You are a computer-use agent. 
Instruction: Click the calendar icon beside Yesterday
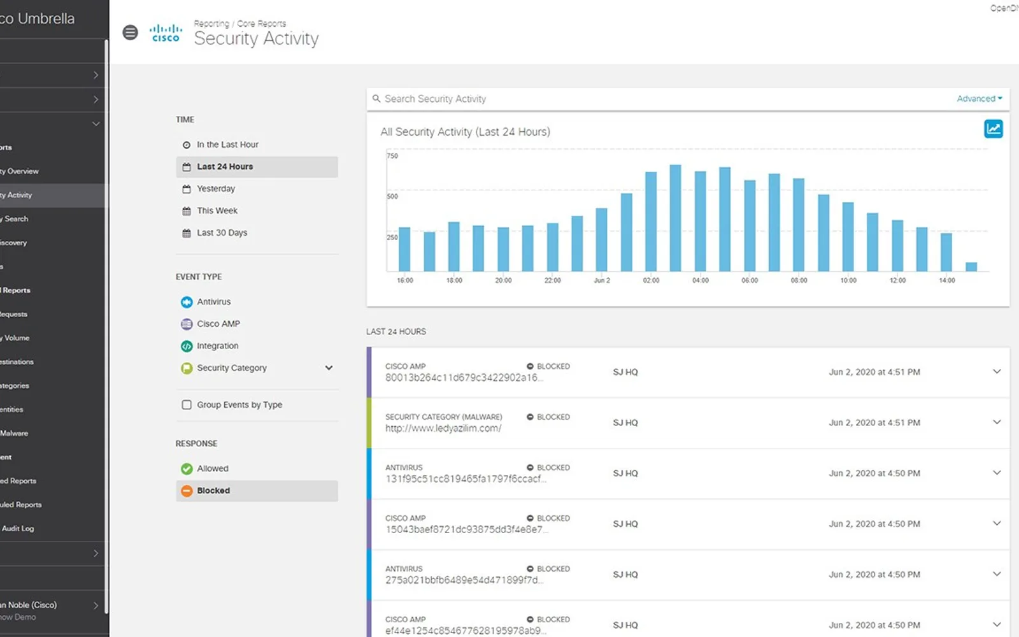187,189
